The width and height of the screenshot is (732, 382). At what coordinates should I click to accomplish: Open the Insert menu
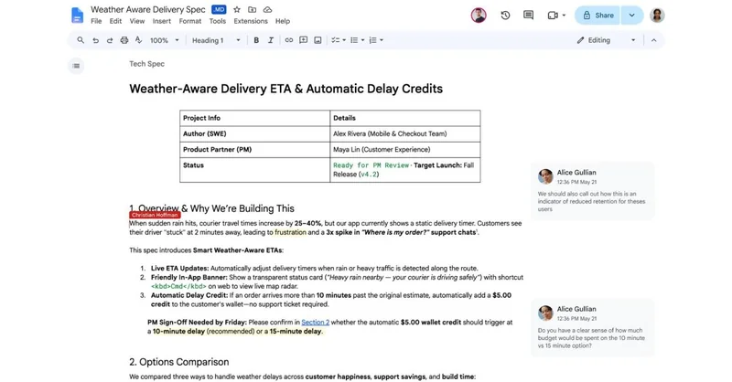coord(162,21)
